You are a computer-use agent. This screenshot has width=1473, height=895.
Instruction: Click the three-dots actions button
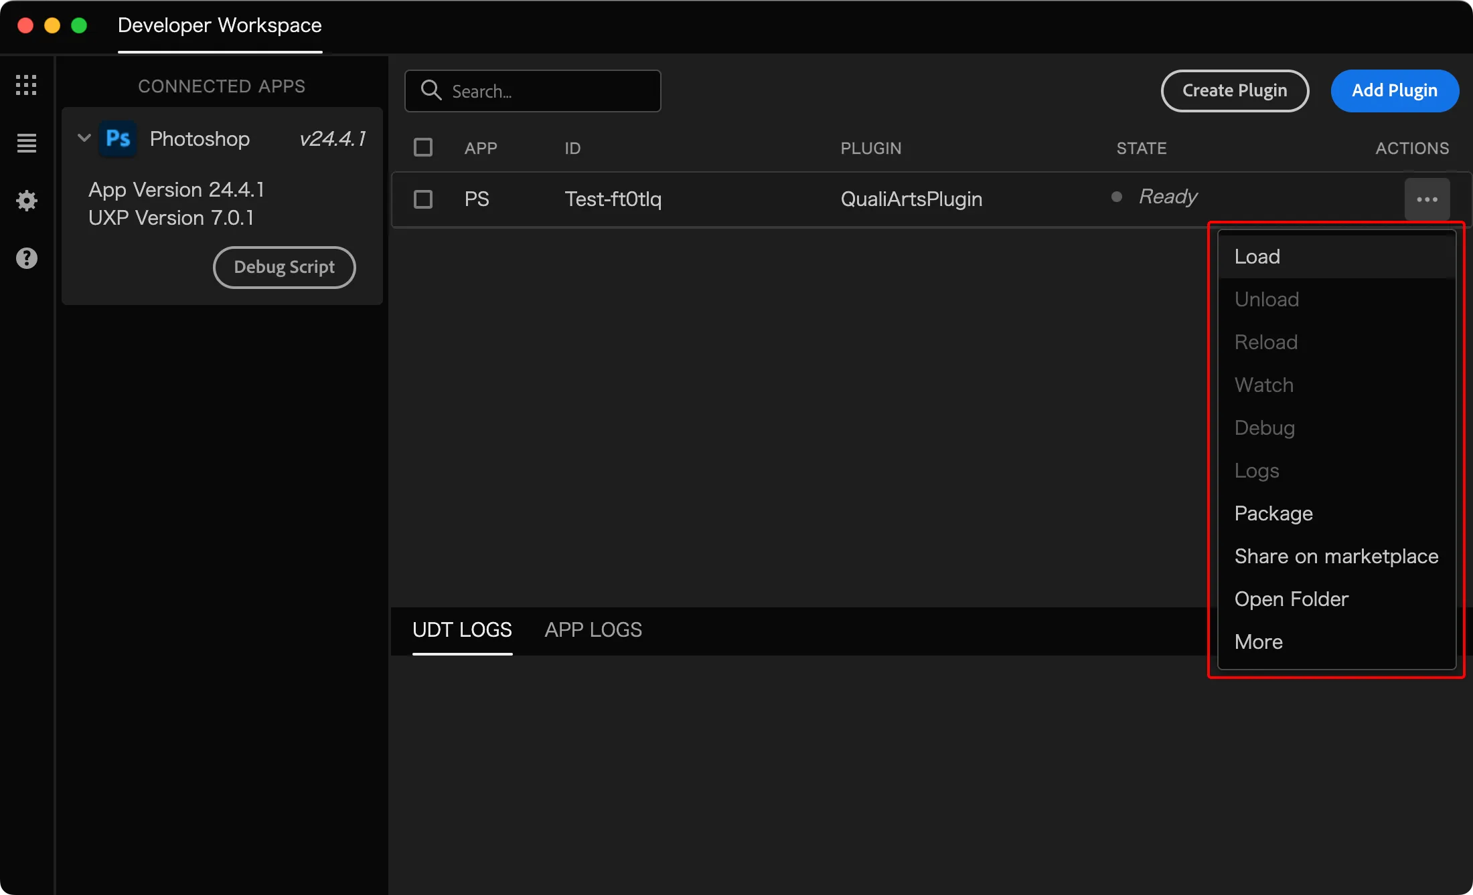tap(1427, 199)
